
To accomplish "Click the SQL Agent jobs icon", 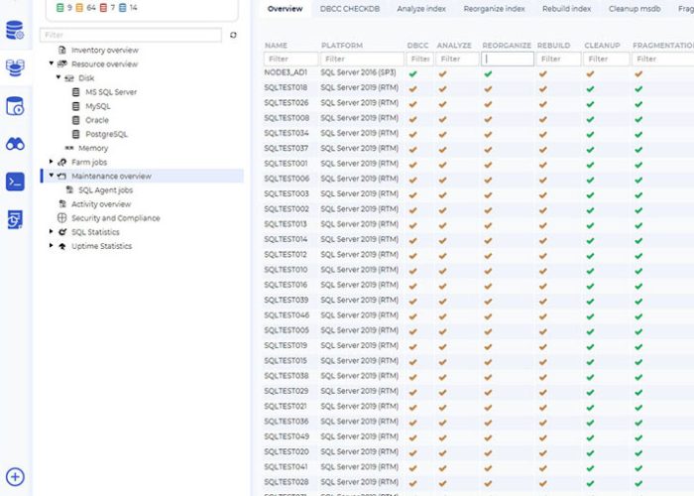I will (x=69, y=190).
